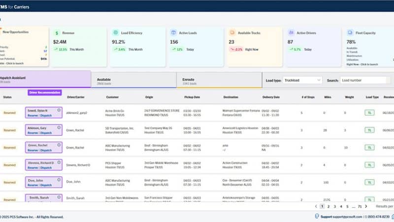Click the Revenue dollar sign icon
Image resolution: width=394 pixels, height=222 pixels.
[x=57, y=33]
